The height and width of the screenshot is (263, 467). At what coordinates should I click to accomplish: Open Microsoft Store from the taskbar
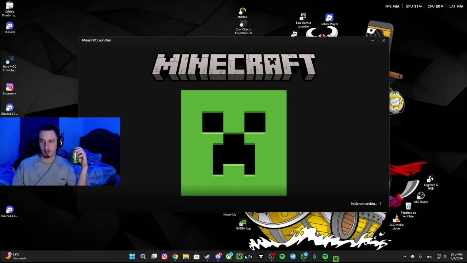point(197,257)
